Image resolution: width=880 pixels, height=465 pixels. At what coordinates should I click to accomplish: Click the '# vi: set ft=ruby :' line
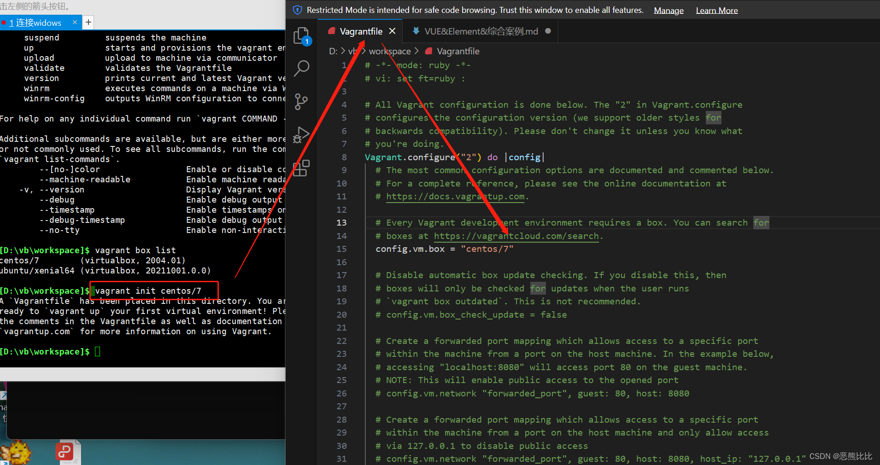[415, 79]
